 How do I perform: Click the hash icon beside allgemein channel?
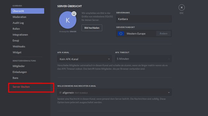60,93
